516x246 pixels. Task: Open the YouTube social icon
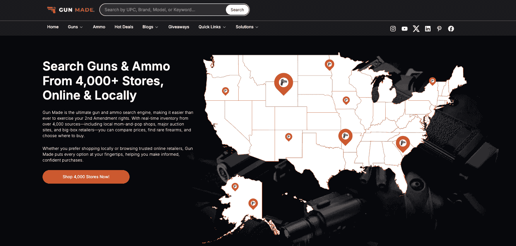405,29
